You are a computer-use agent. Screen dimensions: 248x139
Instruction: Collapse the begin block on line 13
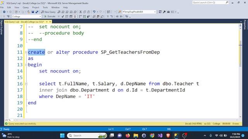tap(26, 65)
